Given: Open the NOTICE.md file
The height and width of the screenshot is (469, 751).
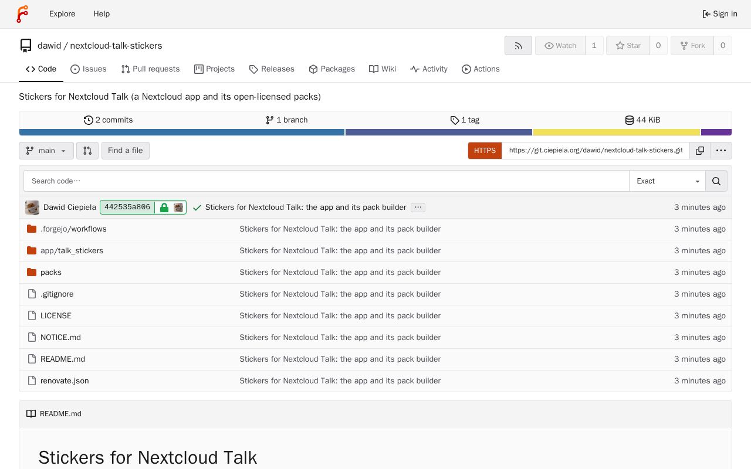Looking at the screenshot, I should coord(60,338).
